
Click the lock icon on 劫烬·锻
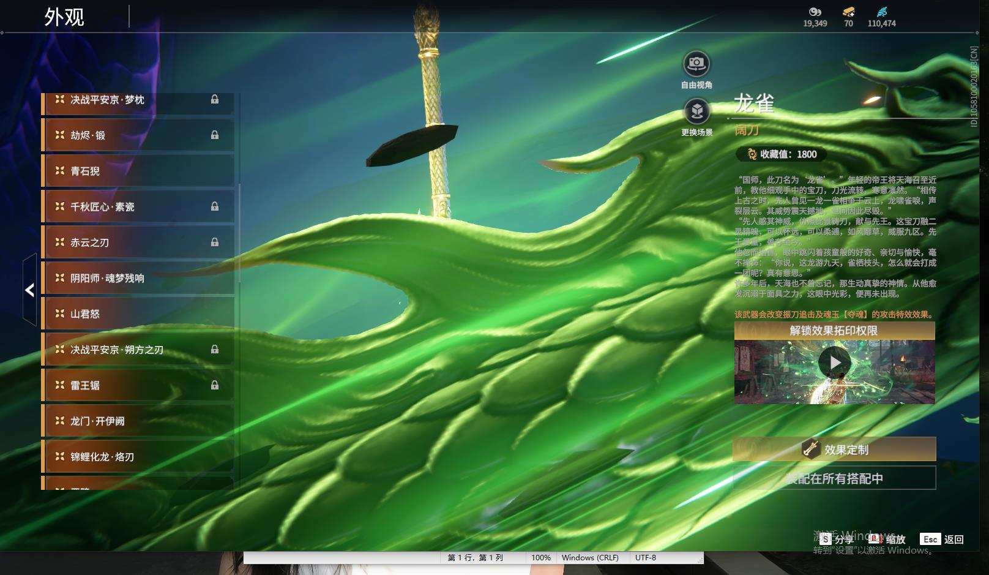215,135
